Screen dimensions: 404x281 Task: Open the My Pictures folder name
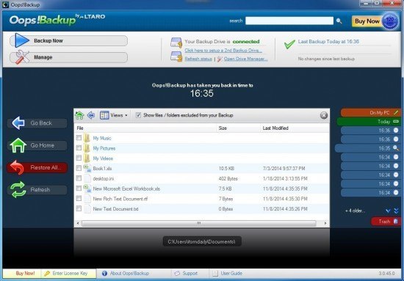click(104, 148)
